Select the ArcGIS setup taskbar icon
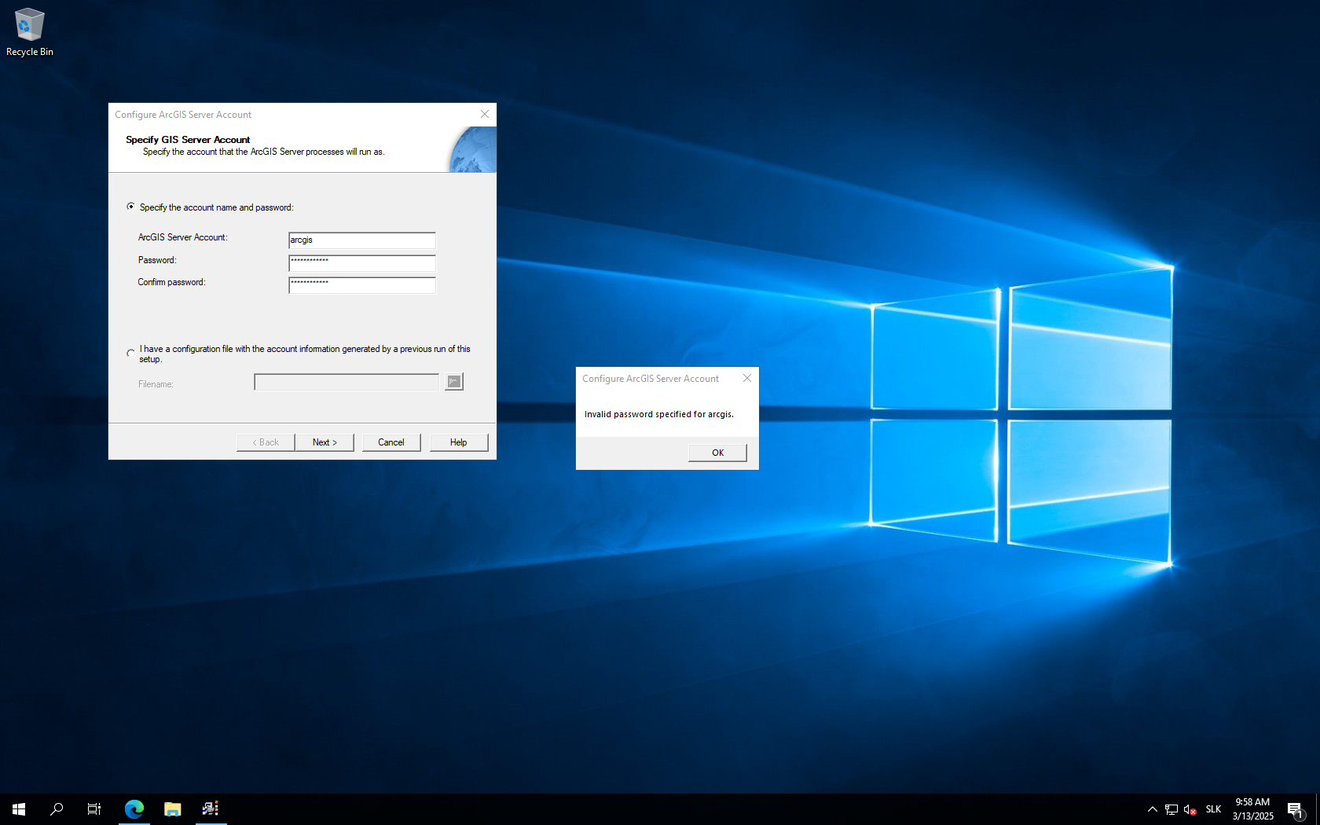The image size is (1320, 825). click(211, 808)
